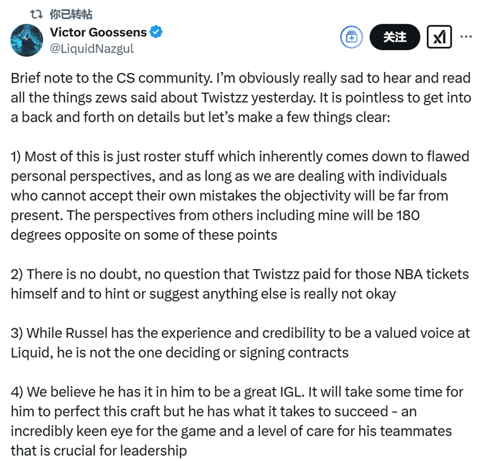This screenshot has width=483, height=461.
Task: Click the round blue plus icon beside 关注
Action: click(351, 37)
